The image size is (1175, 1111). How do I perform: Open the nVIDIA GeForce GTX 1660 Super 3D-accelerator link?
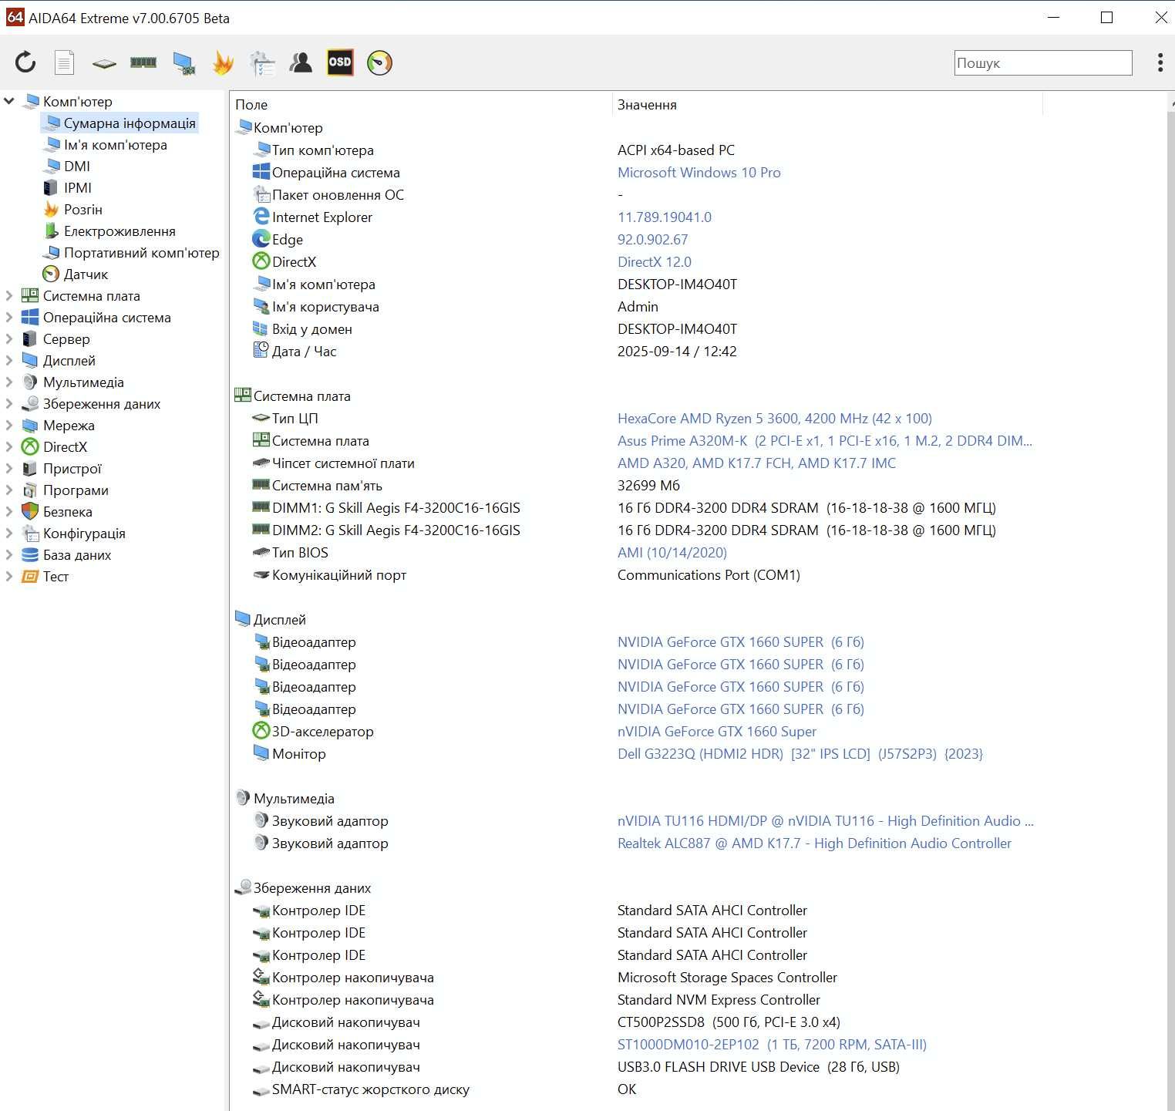[x=716, y=731]
